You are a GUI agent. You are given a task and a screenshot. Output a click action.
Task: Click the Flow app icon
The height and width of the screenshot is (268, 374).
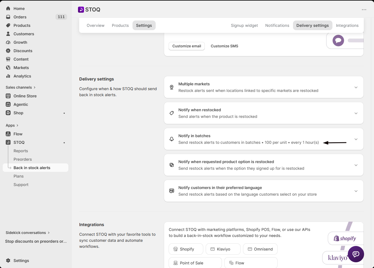pyautogui.click(x=8, y=134)
